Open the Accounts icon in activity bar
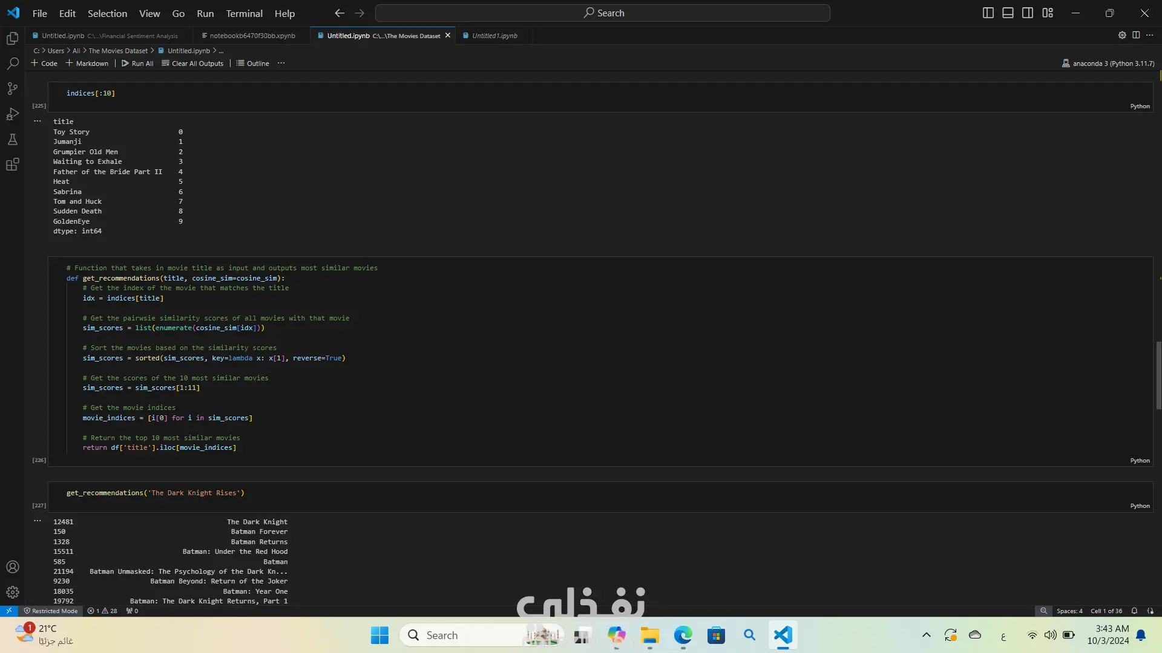 coord(12,567)
